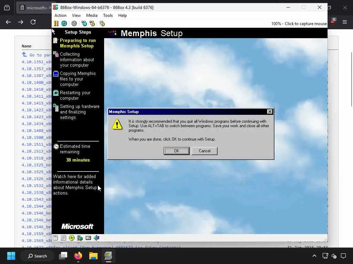The width and height of the screenshot is (353, 264).
Task: Open 86Box settings gear icon
Action: click(x=102, y=23)
